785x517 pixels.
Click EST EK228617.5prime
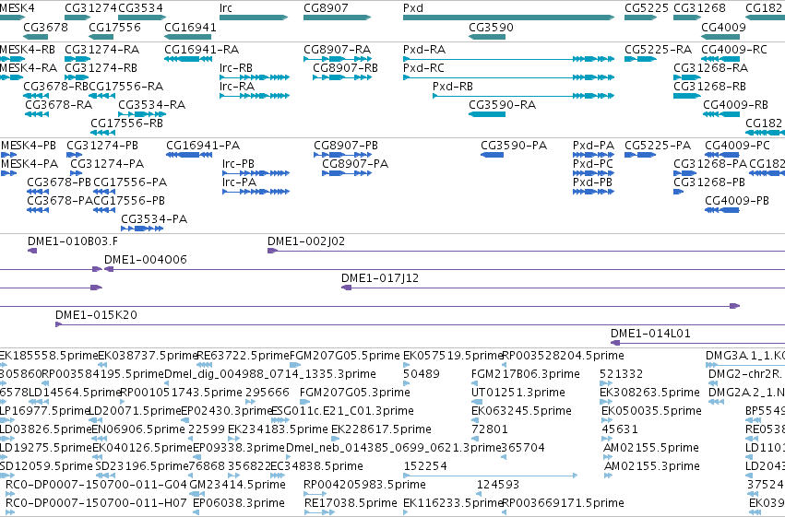[381, 429]
